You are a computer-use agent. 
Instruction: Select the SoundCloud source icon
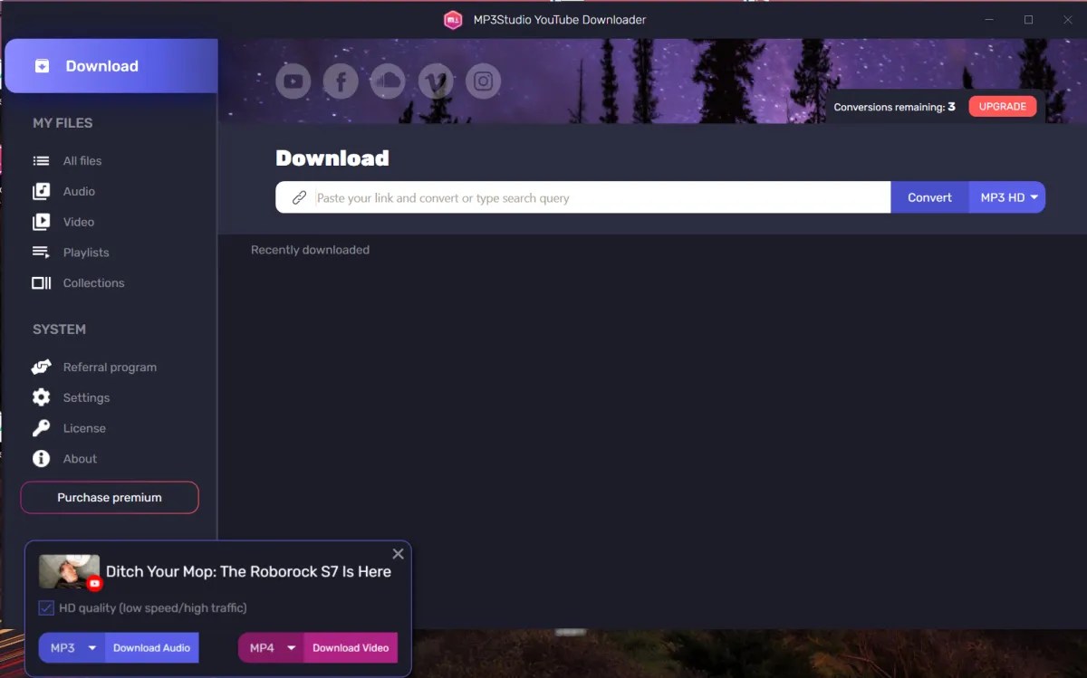click(388, 81)
